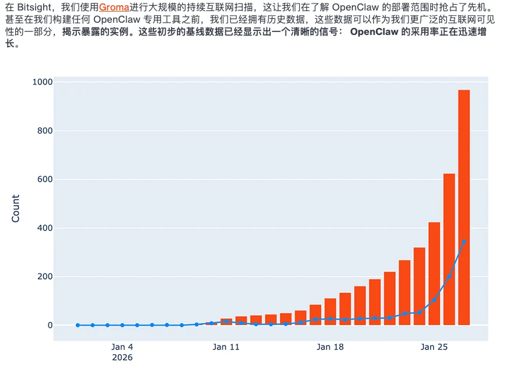Click the bar directly above the Jan 25 label
Viewport: 531px width, 367px height.
click(433, 274)
